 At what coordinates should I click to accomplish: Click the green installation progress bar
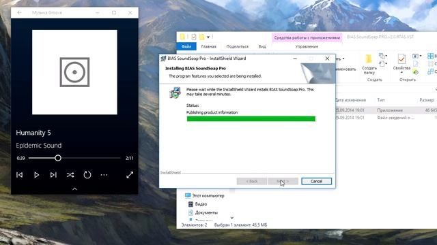(x=251, y=119)
